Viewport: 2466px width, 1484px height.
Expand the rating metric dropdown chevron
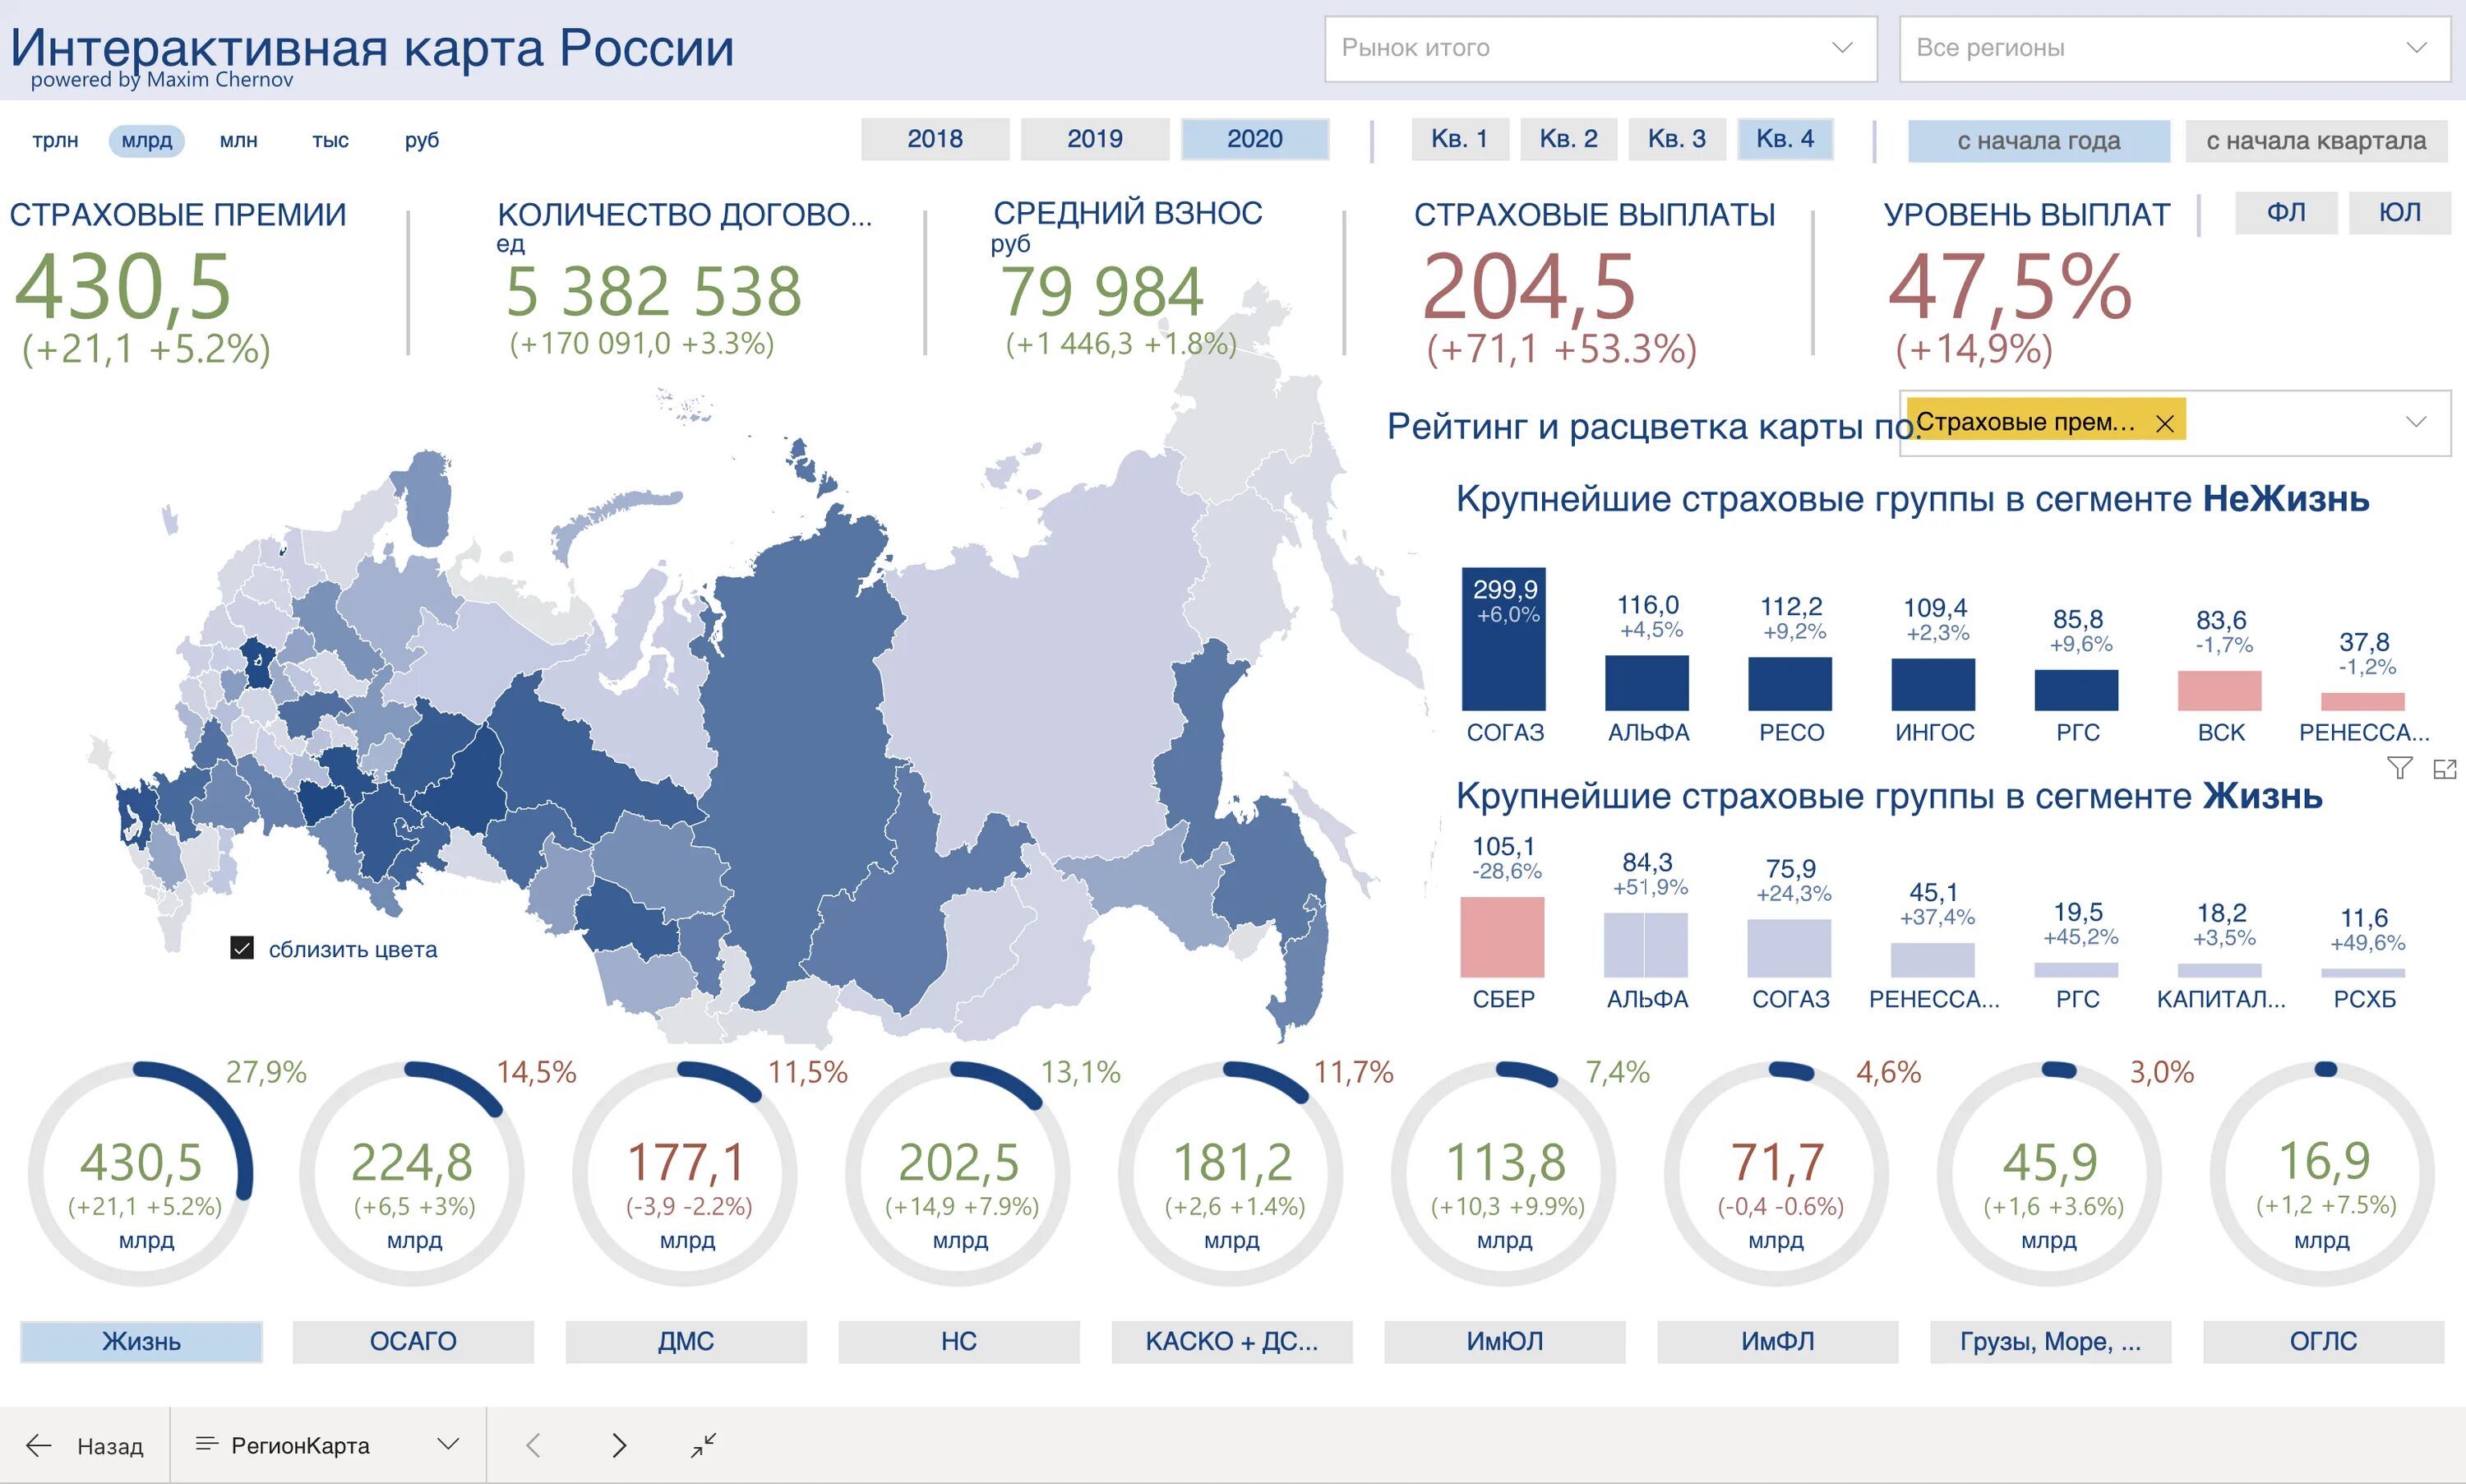point(2416,422)
